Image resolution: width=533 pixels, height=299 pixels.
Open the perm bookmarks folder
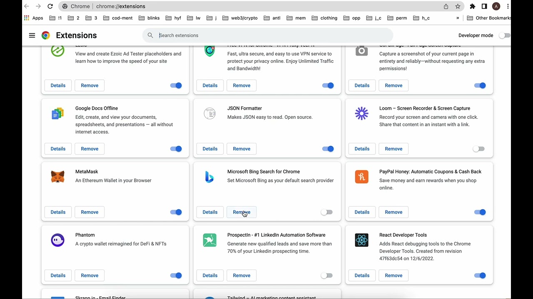coord(397,18)
